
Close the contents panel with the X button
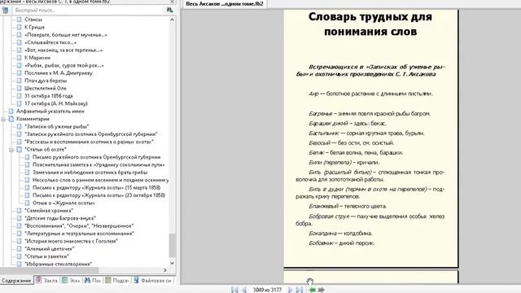172,2
